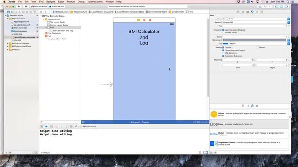298x167 pixels.
Task: Clear the console with the trash icon
Action: pos(200,153)
